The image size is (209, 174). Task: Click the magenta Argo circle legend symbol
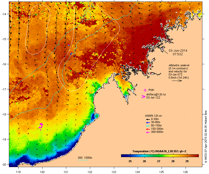(145, 90)
